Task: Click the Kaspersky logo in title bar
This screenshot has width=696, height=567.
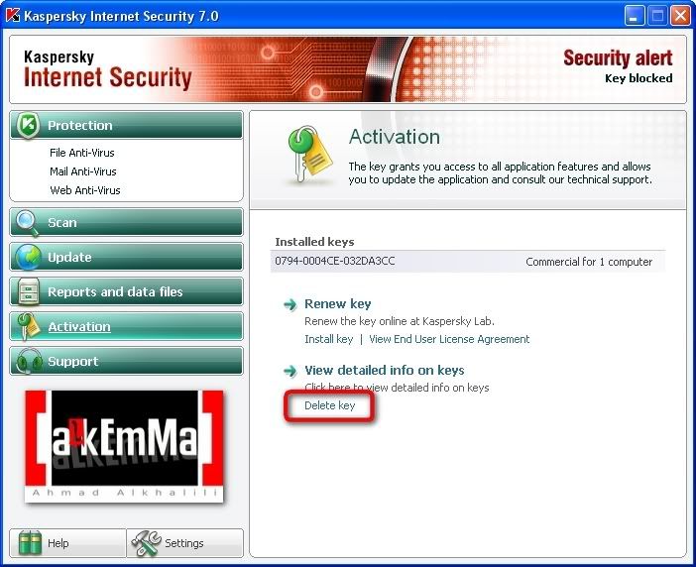Action: [x=13, y=15]
